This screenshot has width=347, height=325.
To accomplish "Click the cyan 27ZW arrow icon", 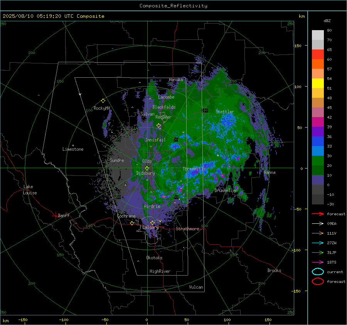I will click(x=318, y=243).
